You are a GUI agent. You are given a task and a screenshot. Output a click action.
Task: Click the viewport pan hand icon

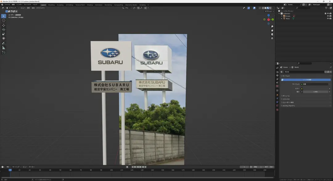point(272,31)
